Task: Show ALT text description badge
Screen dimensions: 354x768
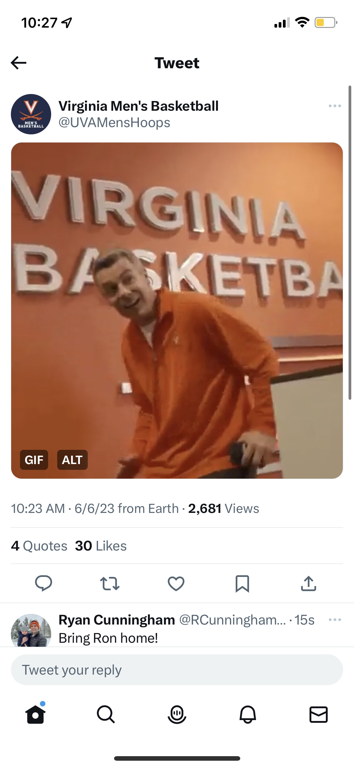Action: [72, 460]
